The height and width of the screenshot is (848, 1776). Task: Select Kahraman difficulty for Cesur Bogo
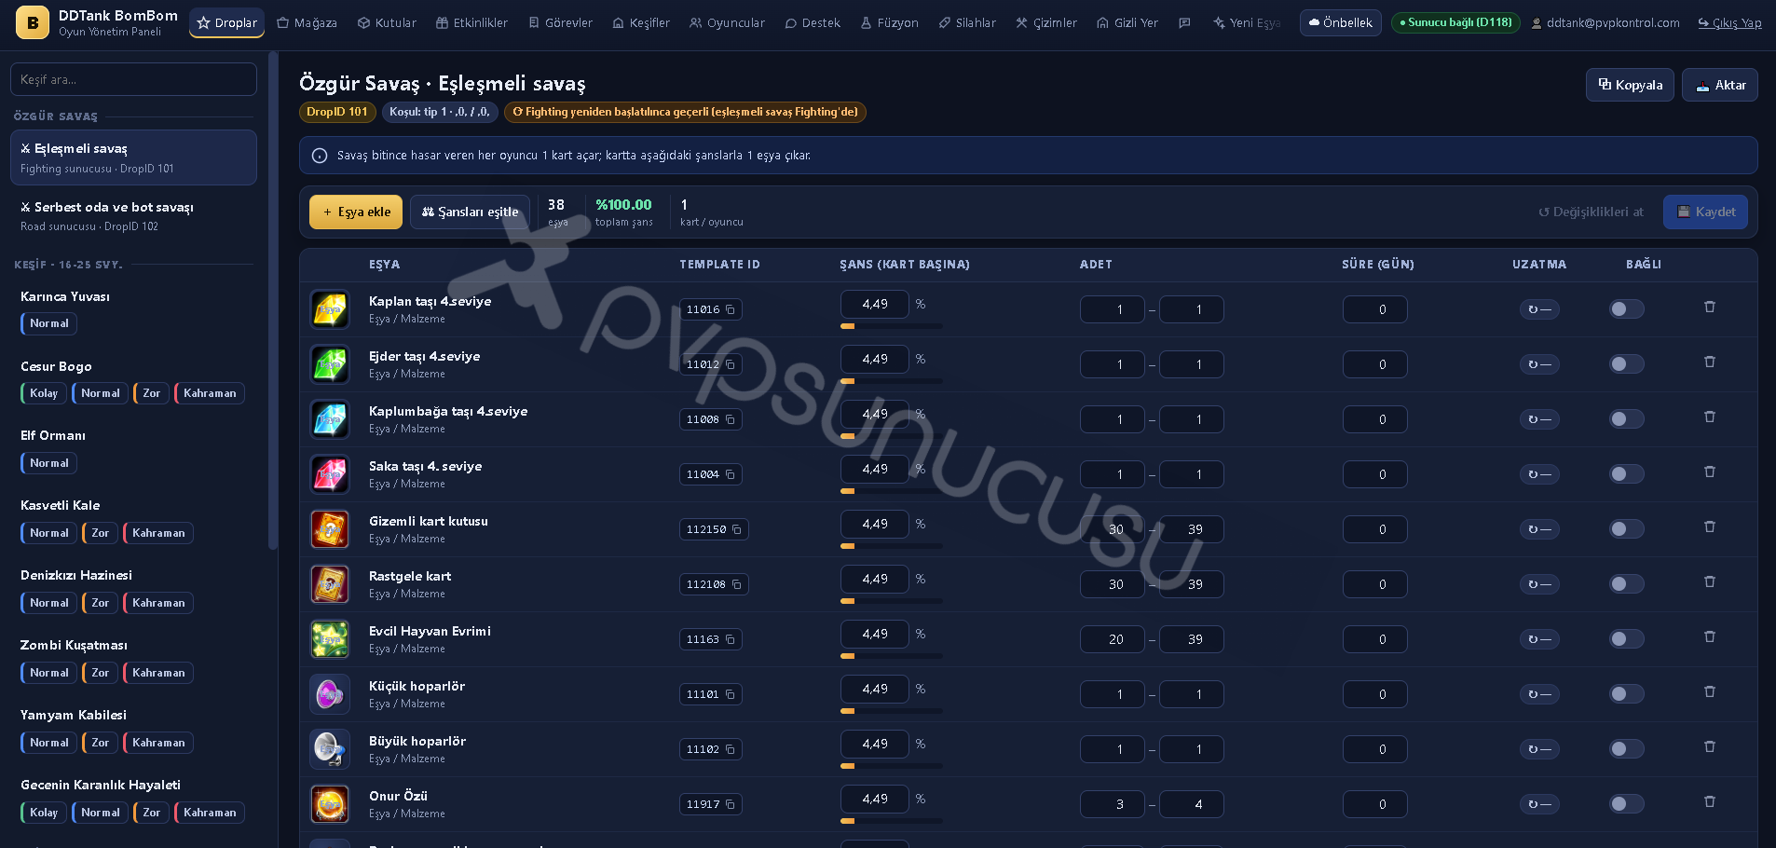tap(210, 393)
